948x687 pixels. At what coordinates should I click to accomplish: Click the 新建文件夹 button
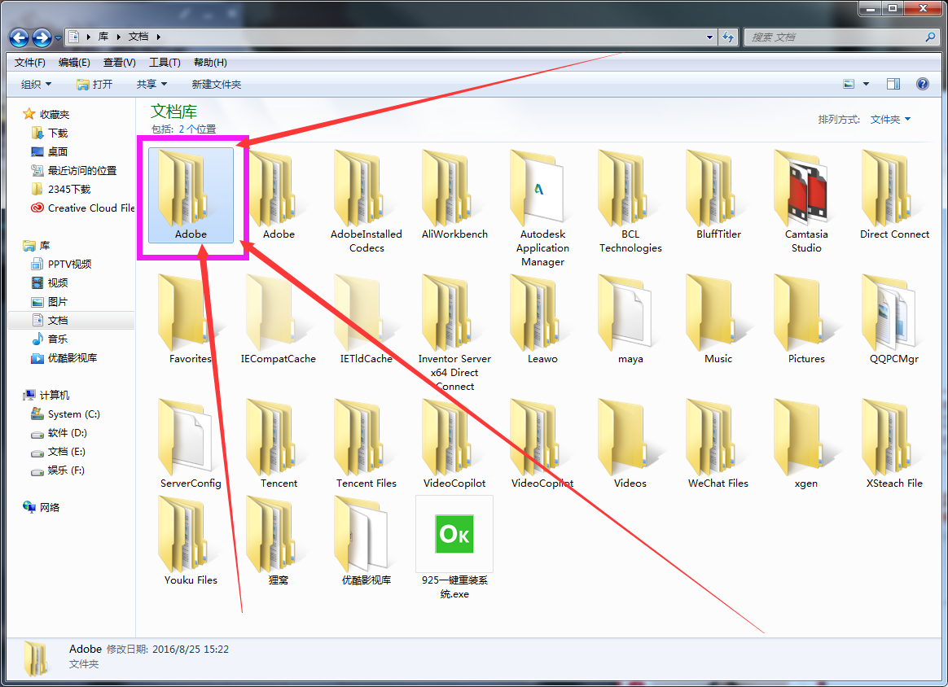pyautogui.click(x=217, y=84)
